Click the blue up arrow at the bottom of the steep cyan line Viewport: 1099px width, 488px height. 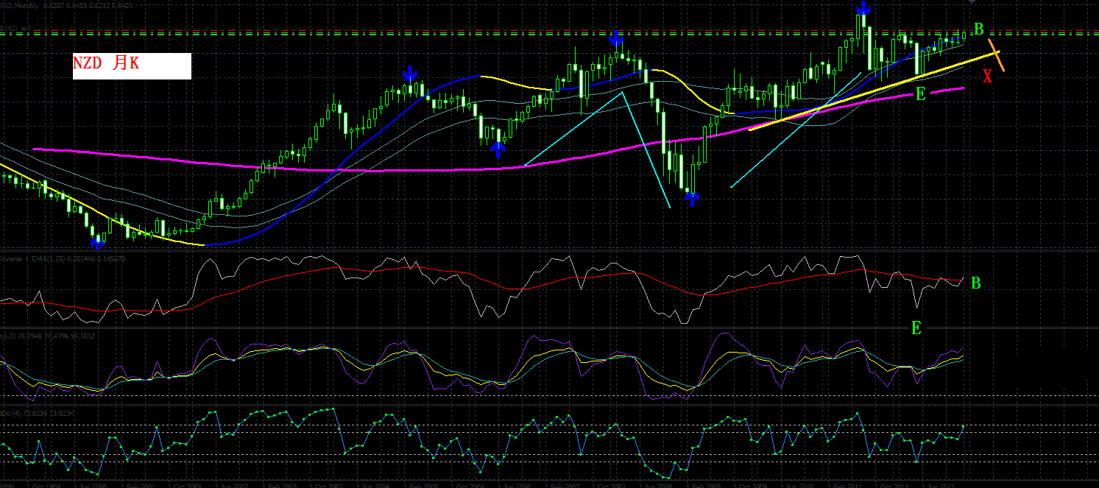tap(692, 197)
